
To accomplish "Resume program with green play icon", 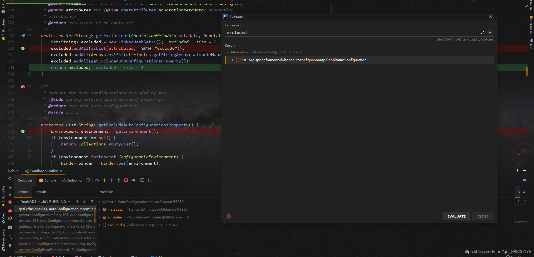I will click(x=10, y=188).
